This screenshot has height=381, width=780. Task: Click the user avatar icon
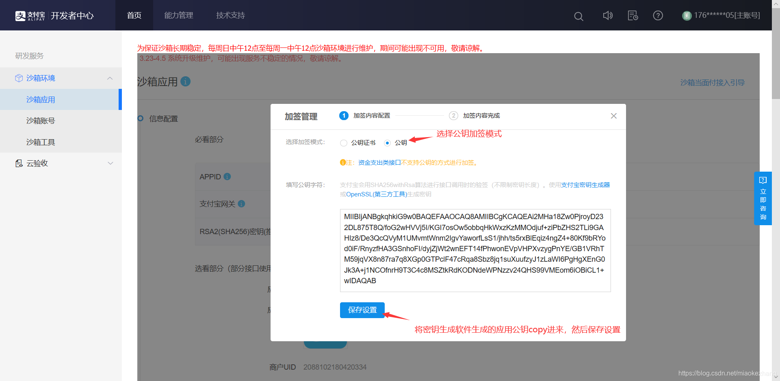tap(687, 16)
